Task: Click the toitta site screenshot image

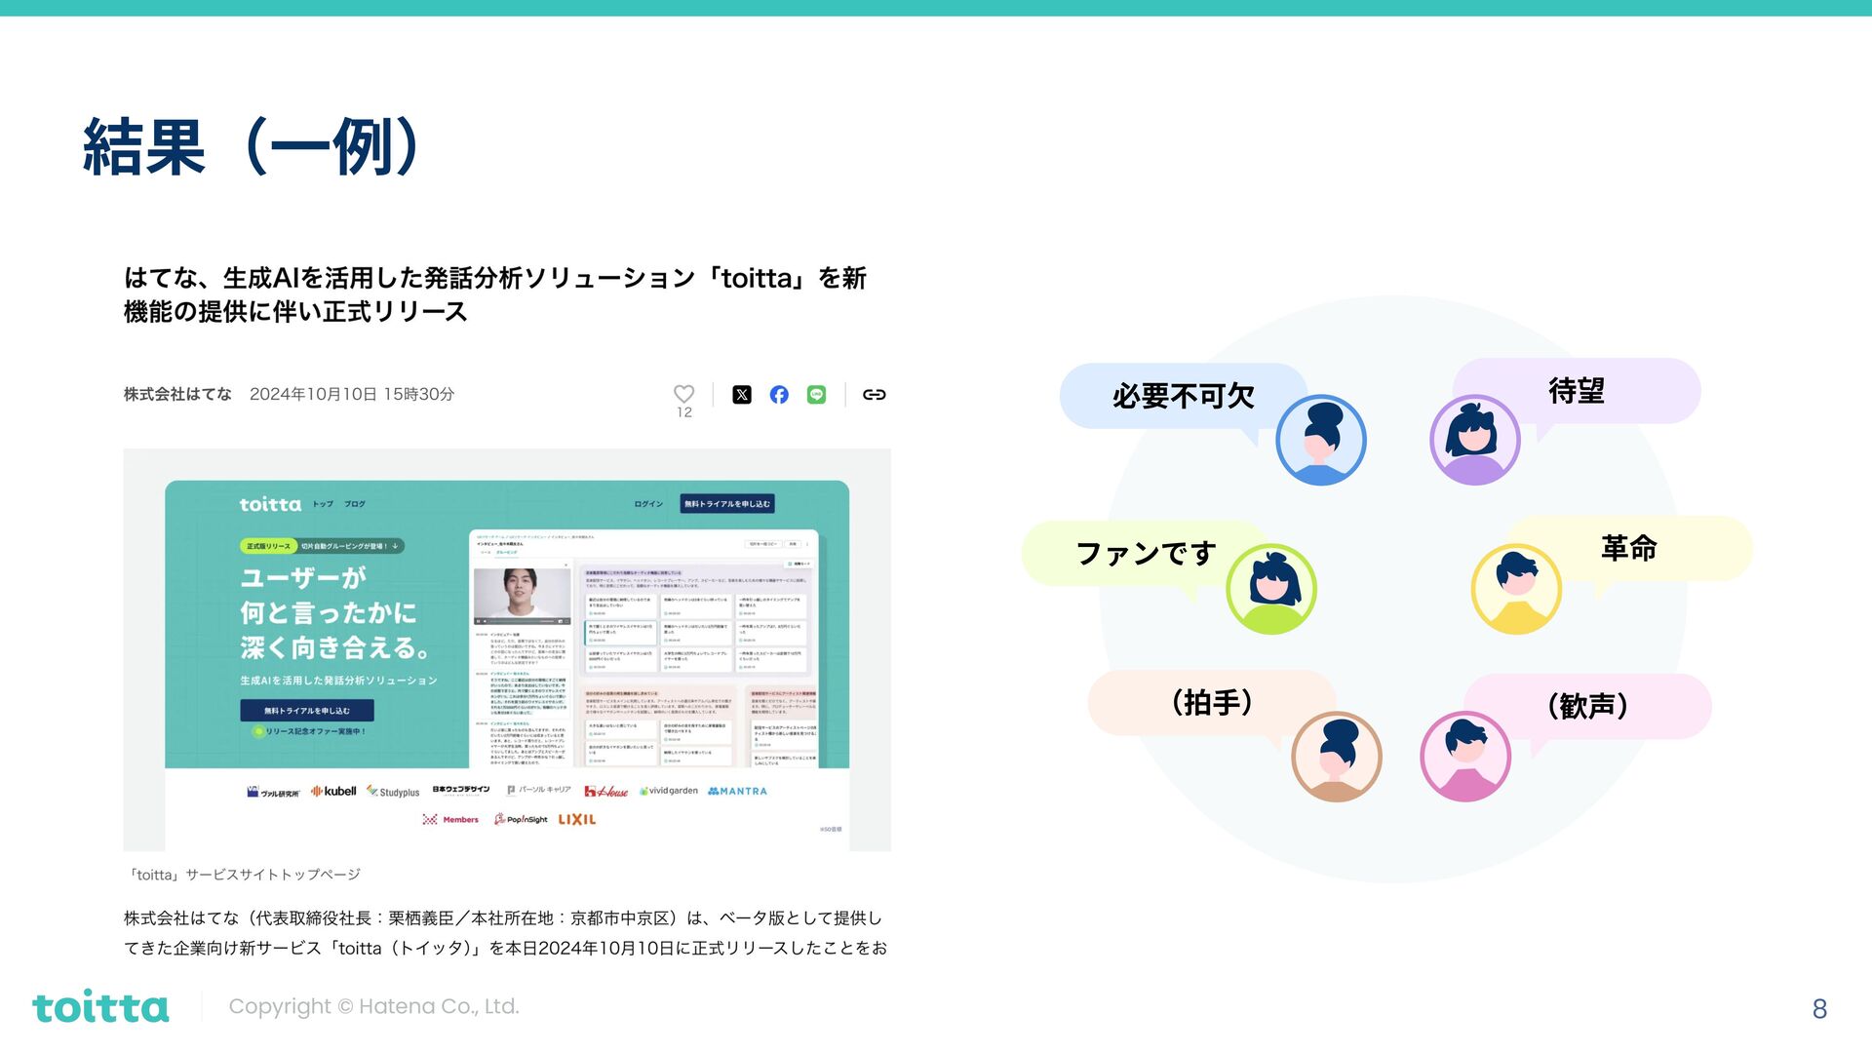Action: 507,649
